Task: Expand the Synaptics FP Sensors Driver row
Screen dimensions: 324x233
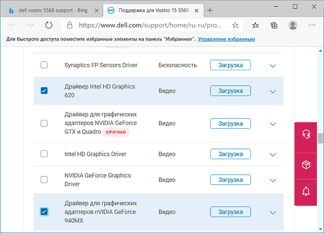Action: click(x=273, y=66)
